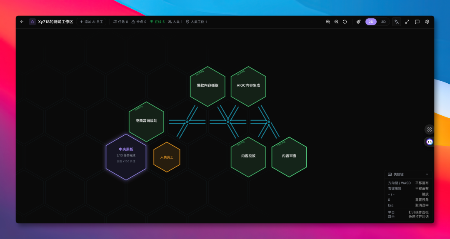
Task: Click the 在线 5 status indicator
Action: click(157, 22)
